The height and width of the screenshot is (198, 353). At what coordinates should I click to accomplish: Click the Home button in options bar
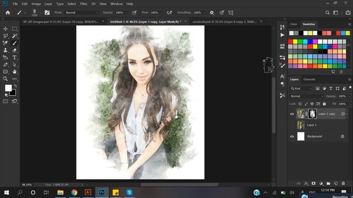(8, 13)
